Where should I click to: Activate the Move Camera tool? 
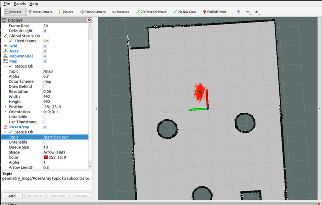(41, 12)
